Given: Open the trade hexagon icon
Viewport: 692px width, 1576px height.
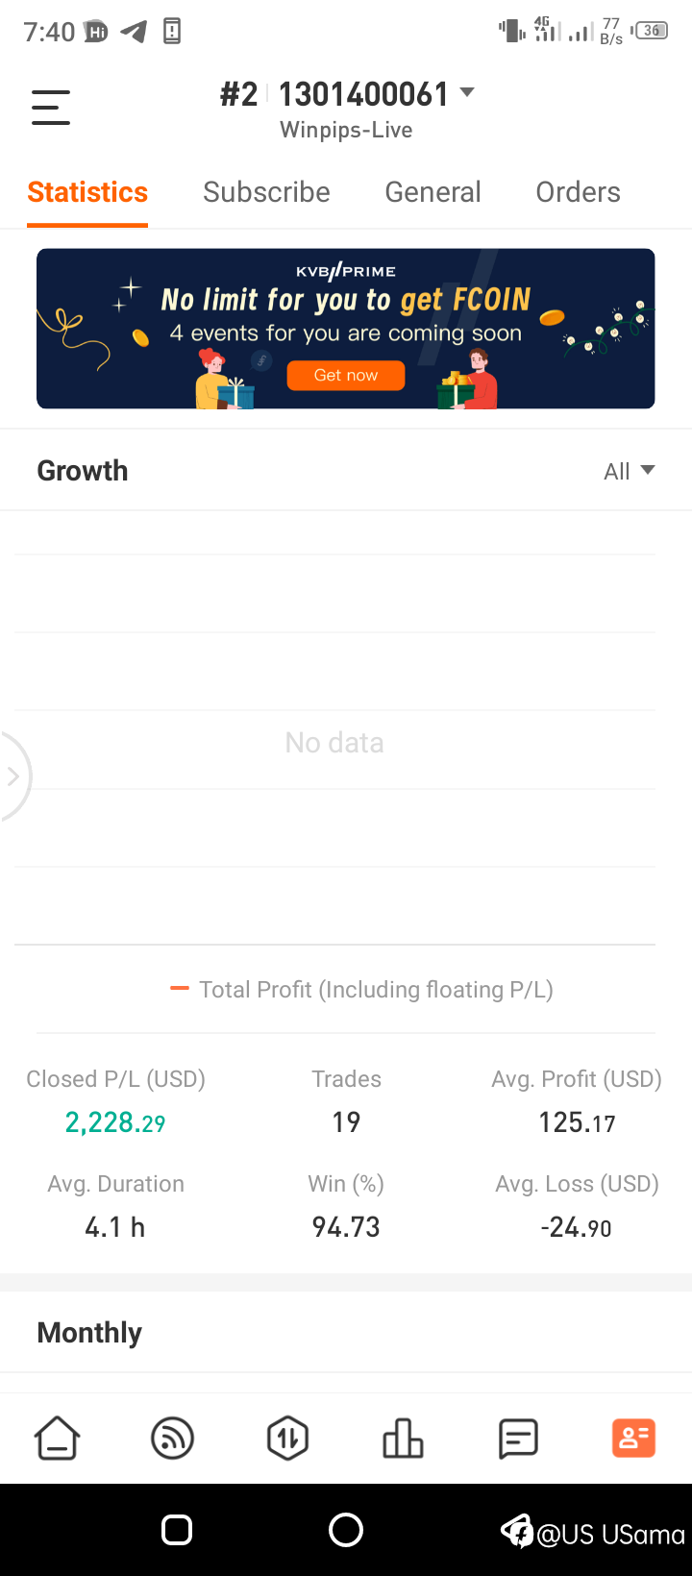Looking at the screenshot, I should (288, 1439).
